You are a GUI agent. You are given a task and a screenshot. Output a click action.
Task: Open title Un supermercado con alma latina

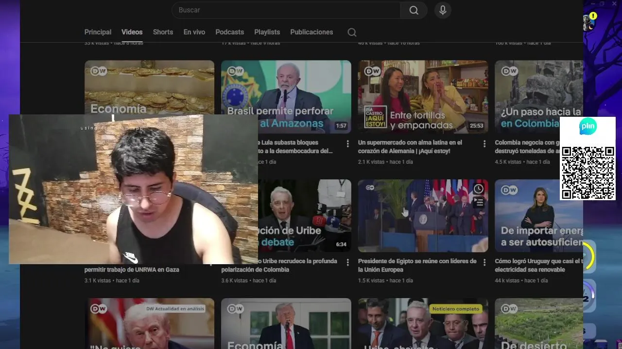point(410,147)
